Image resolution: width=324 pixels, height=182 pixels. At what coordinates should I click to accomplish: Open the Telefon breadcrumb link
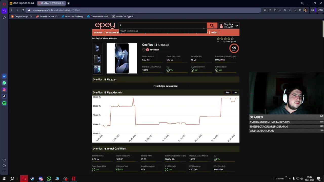coord(105,38)
